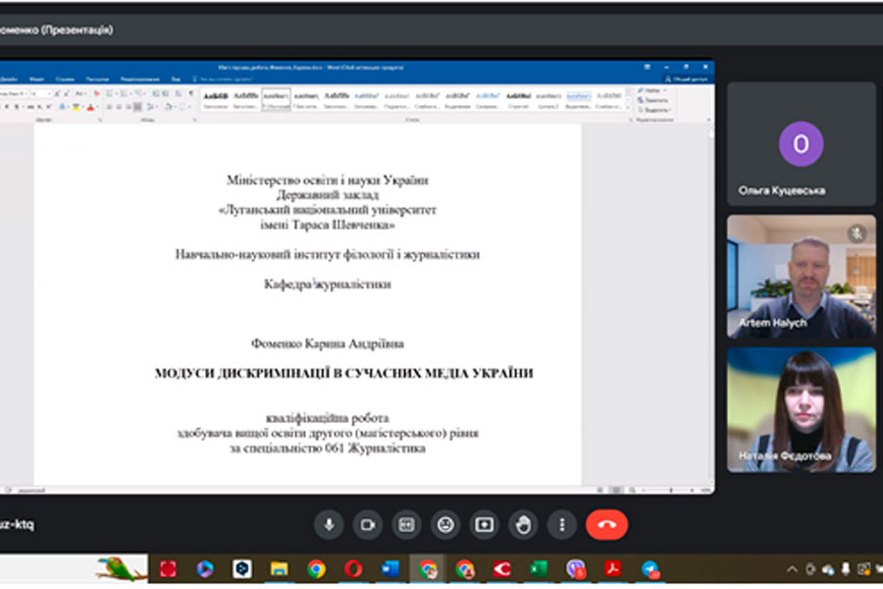Viewport: 883px width, 589px height.
Task: Open Рецензирование tab in Word ribbon
Action: click(x=139, y=80)
